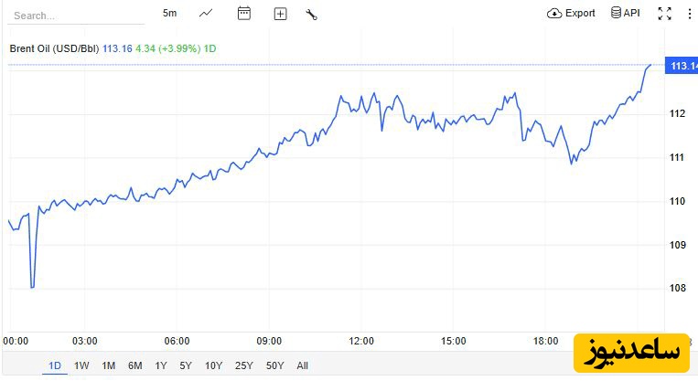Switch to the 1W range tab
The image size is (698, 381).
coord(81,365)
